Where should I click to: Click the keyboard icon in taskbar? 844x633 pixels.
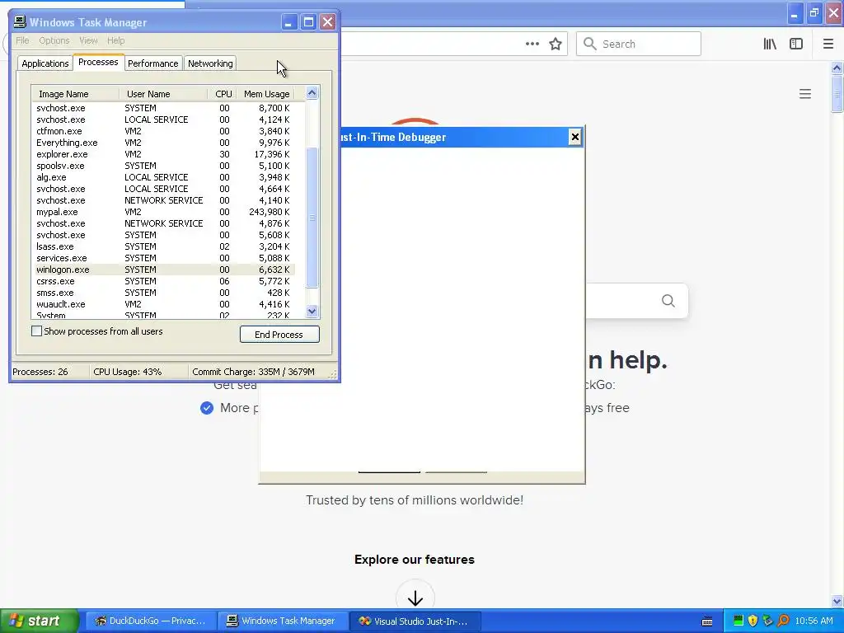[x=707, y=621]
